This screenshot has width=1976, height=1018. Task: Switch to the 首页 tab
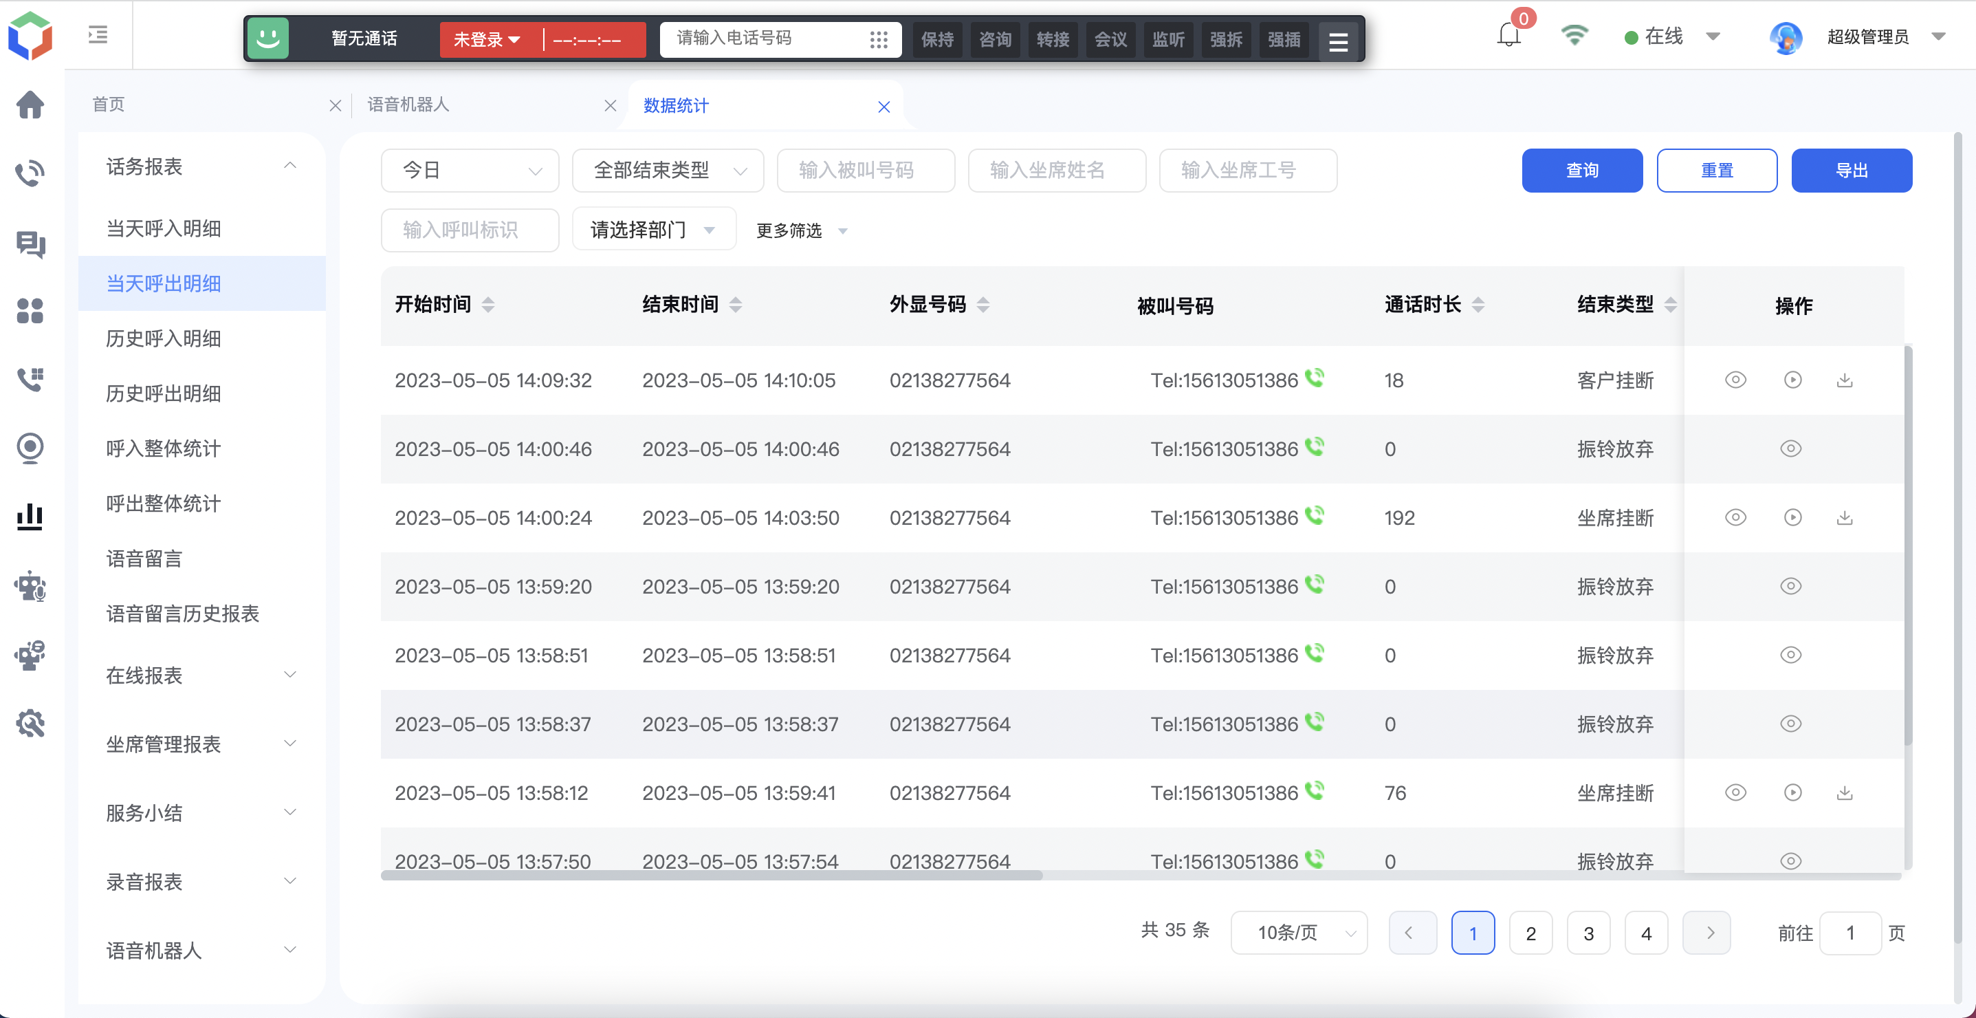(108, 105)
